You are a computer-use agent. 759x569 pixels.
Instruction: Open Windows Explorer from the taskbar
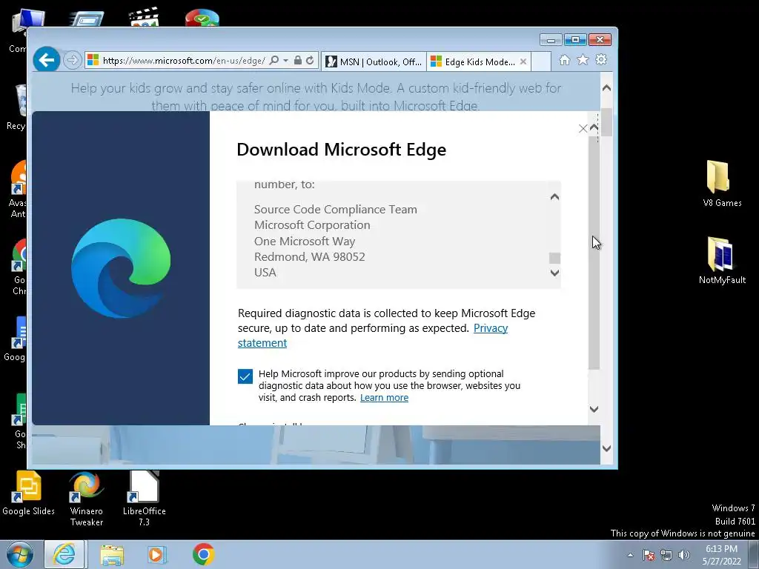click(x=112, y=554)
